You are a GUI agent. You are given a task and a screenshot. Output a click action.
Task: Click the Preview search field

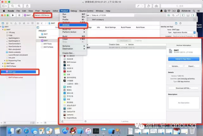pyautogui.click(x=181, y=6)
